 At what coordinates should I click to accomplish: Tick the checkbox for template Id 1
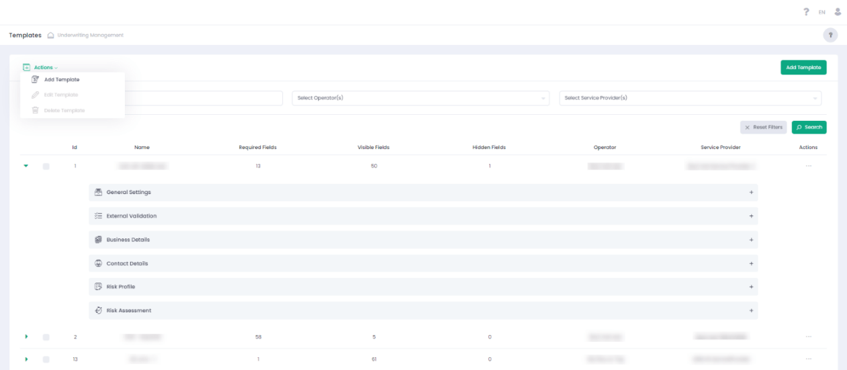[46, 166]
